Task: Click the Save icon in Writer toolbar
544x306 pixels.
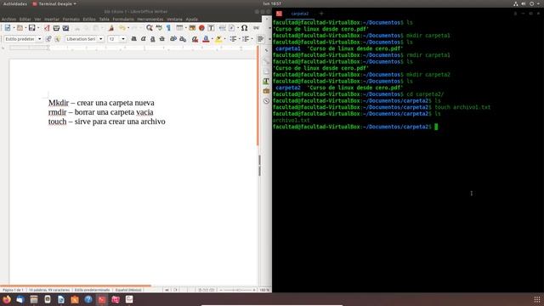Action: click(x=31, y=28)
